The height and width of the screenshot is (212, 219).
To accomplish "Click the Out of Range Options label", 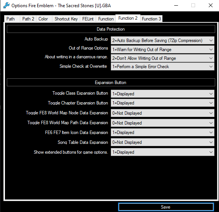I will click(x=88, y=48).
